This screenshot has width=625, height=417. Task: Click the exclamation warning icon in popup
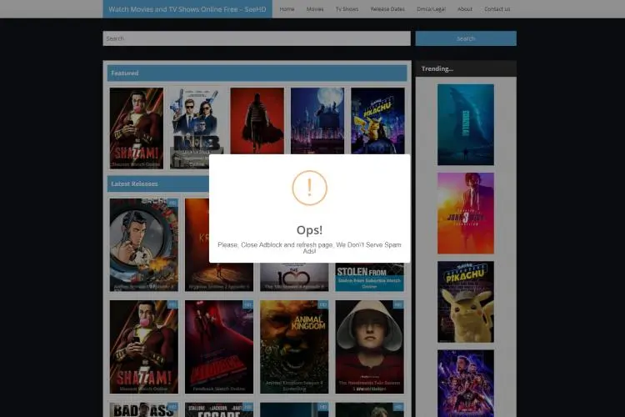click(310, 188)
